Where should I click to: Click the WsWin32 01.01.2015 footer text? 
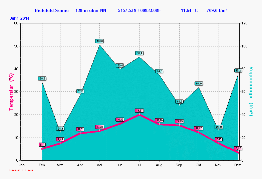pos(21,170)
